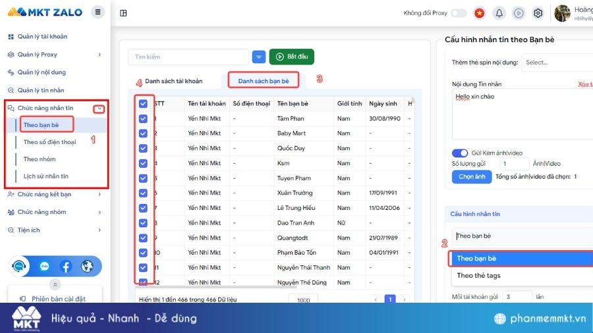The height and width of the screenshot is (333, 593).
Task: Click the Vietnam flag language icon
Action: (x=479, y=13)
